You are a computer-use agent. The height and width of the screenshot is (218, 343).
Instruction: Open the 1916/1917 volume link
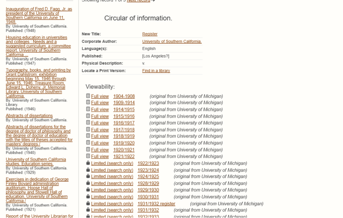(124, 123)
